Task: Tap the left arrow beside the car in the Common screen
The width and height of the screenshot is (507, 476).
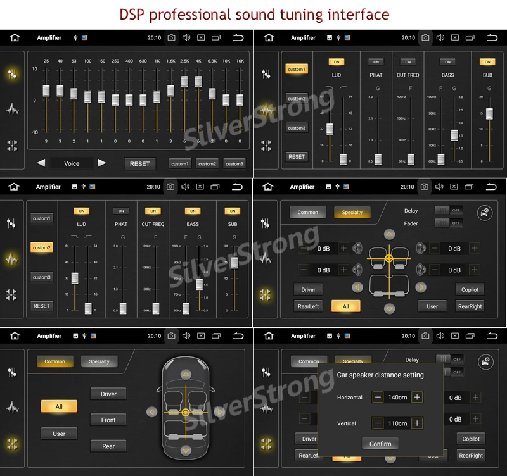Action: 152,411
